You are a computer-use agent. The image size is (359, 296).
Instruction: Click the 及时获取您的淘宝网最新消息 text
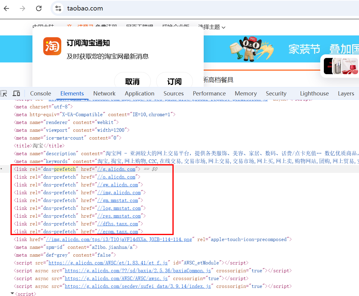(x=108, y=56)
